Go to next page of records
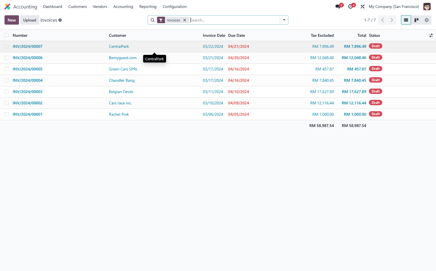 click(x=392, y=20)
